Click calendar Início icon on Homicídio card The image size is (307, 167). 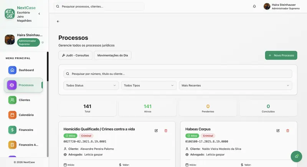pyautogui.click(x=65, y=165)
